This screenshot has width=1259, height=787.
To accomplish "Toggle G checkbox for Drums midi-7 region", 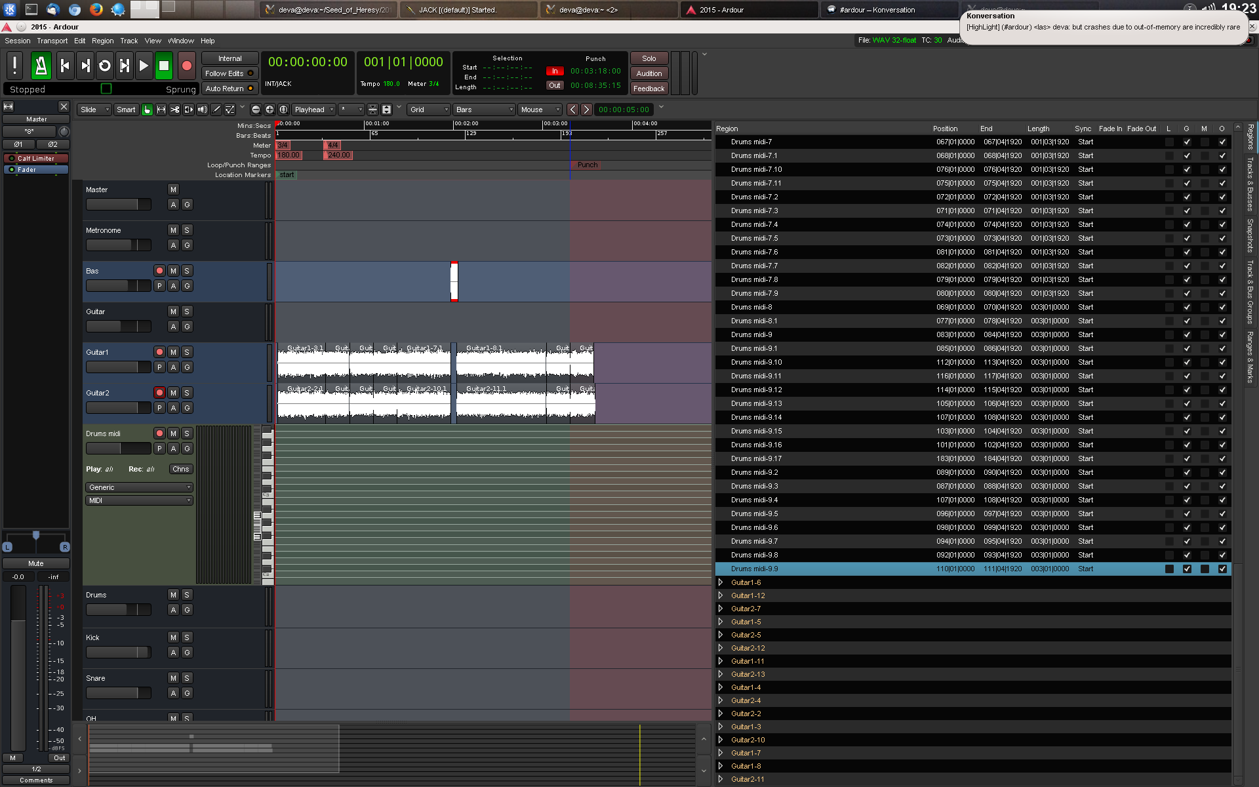I will [1187, 142].
